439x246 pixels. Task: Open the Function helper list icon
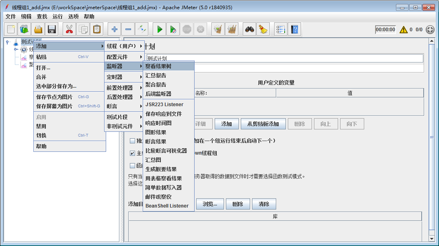280,29
